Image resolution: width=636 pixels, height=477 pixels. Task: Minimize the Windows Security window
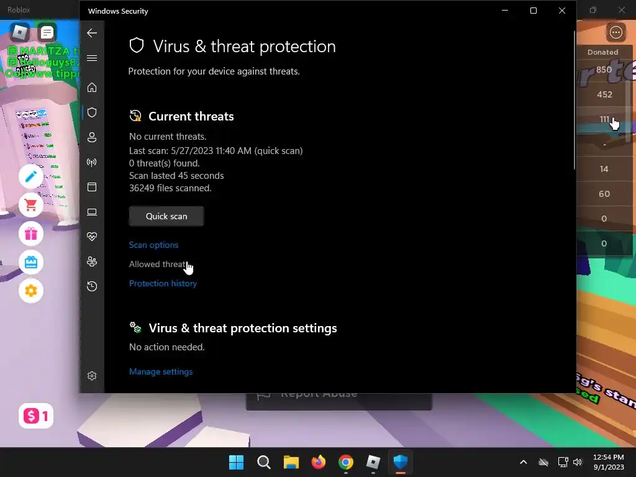point(505,11)
